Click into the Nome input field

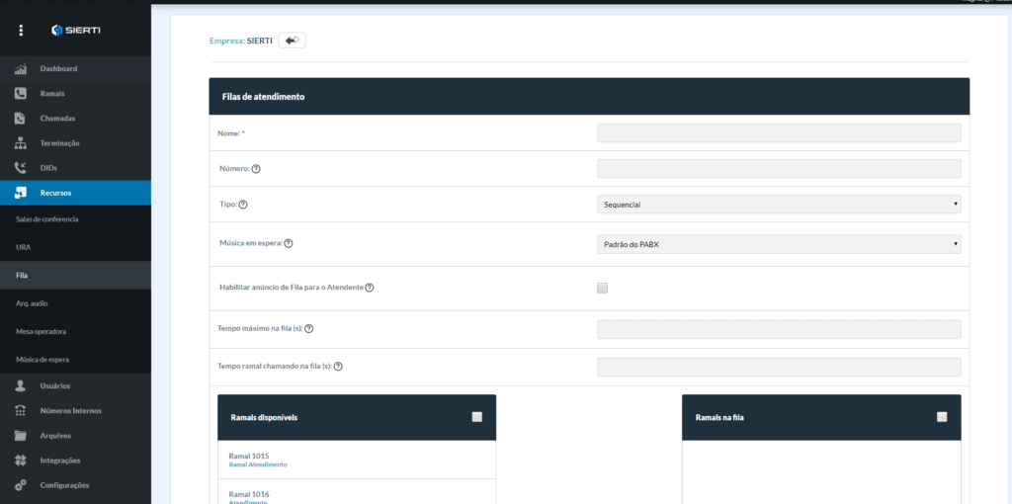click(779, 133)
